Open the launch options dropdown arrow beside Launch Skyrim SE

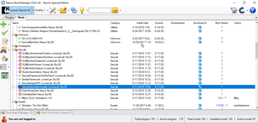pos(33,10)
